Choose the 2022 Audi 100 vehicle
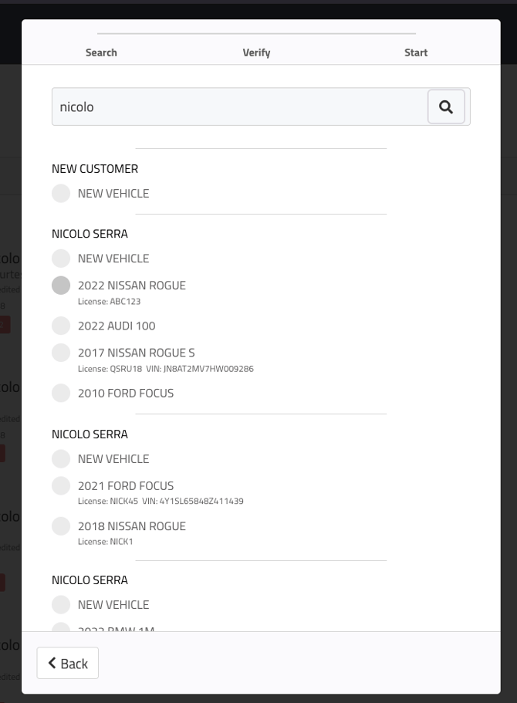The image size is (517, 703). pyautogui.click(x=61, y=326)
